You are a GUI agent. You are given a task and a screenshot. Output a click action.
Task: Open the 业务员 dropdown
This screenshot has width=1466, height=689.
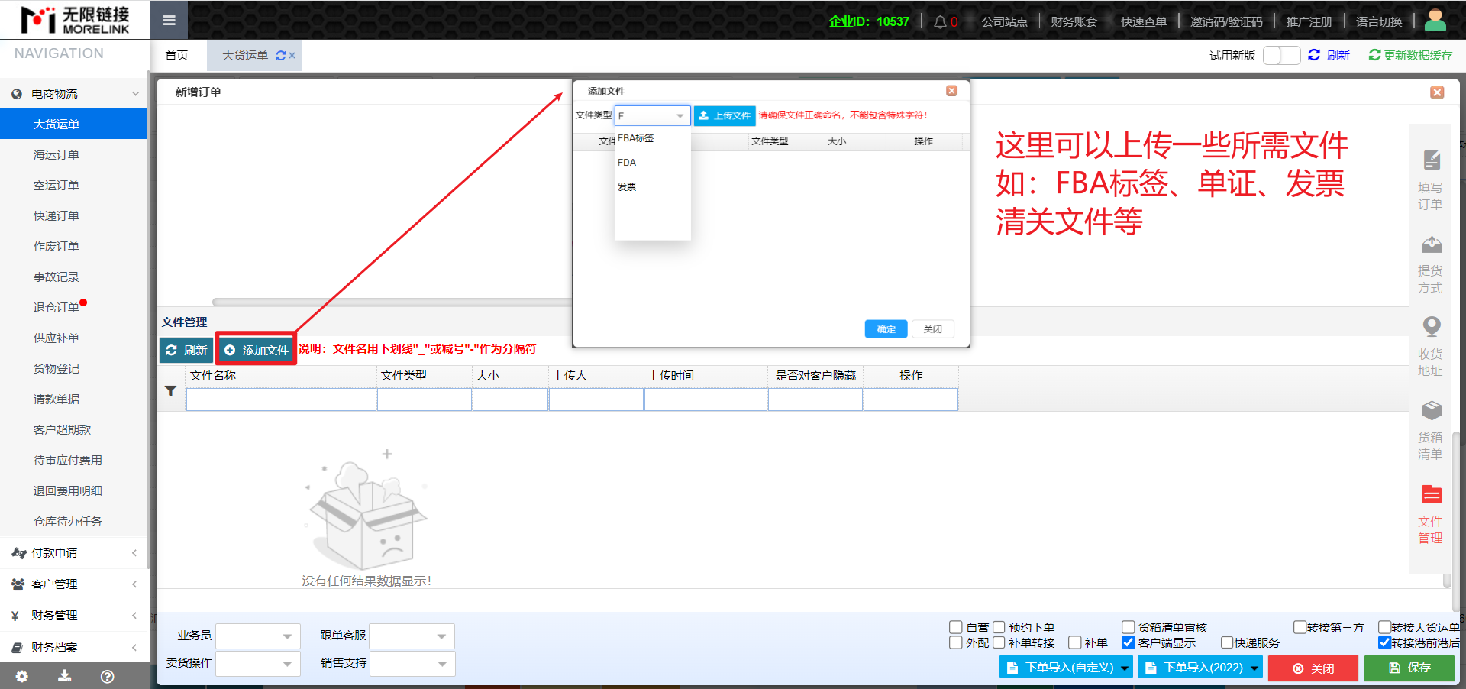[x=258, y=636]
